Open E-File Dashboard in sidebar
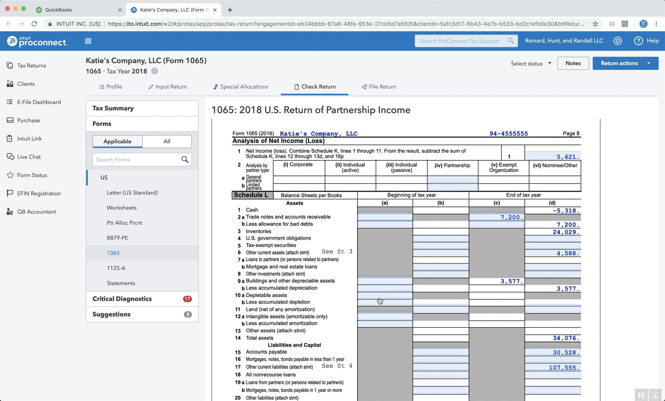Screen dimensions: 665x401 click(x=39, y=102)
